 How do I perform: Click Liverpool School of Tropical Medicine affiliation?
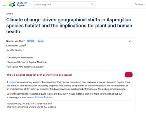27,62
